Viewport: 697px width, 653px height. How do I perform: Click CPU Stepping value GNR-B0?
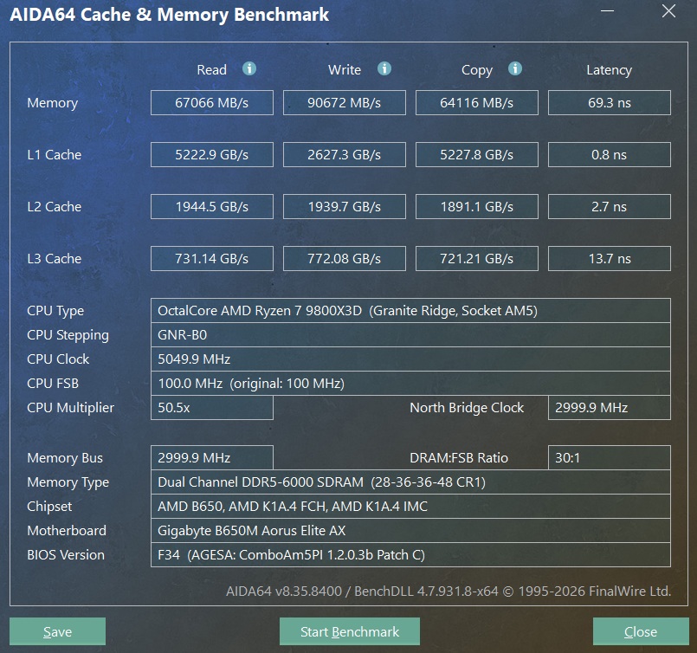pyautogui.click(x=410, y=334)
